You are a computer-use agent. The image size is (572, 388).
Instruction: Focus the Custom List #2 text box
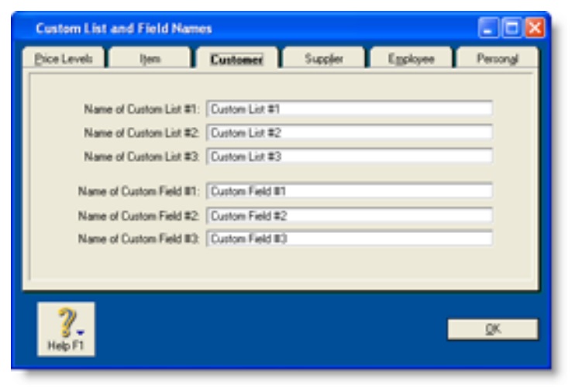pos(350,132)
